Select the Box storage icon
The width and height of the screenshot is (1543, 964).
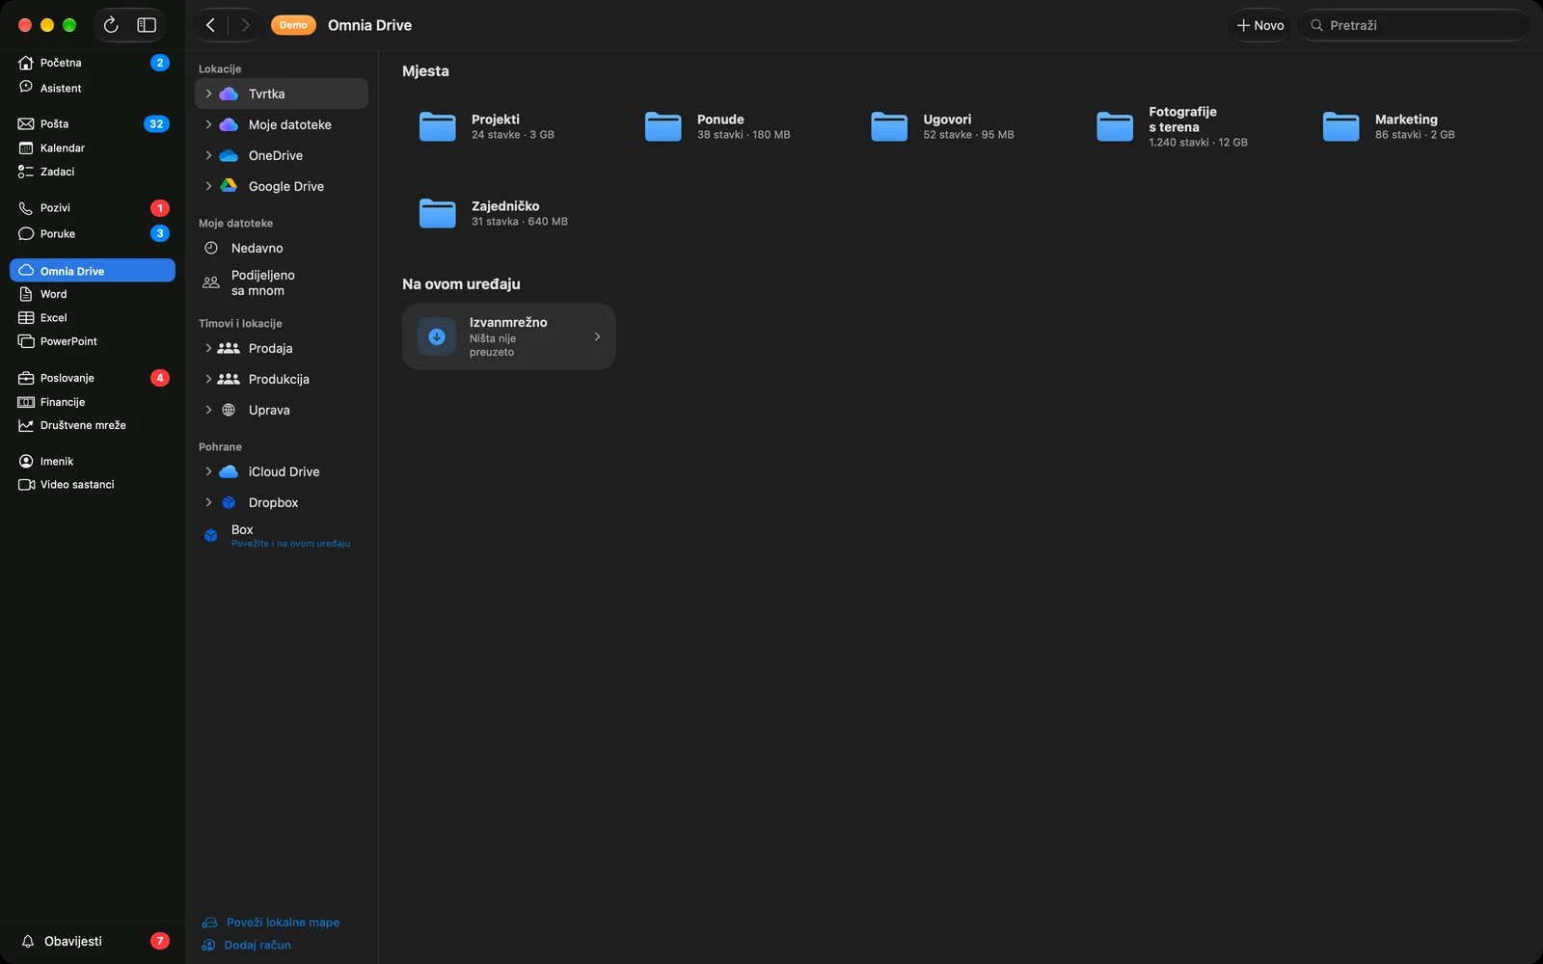click(211, 536)
